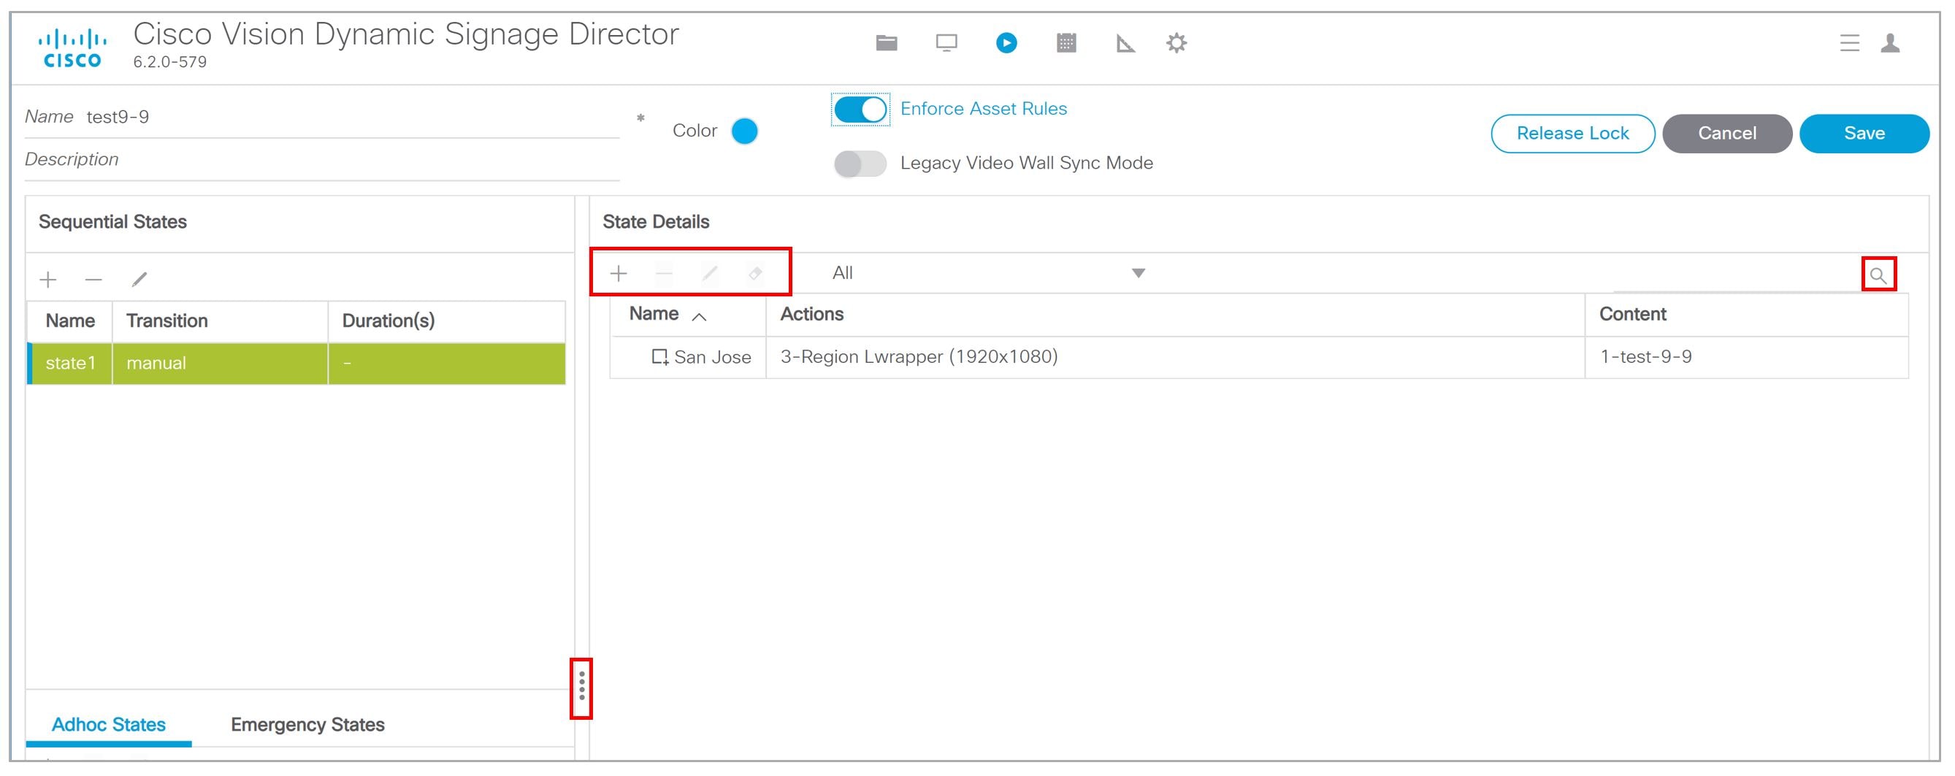Click the Description input field
Image resolution: width=1955 pixels, height=776 pixels.
pyautogui.click(x=322, y=160)
